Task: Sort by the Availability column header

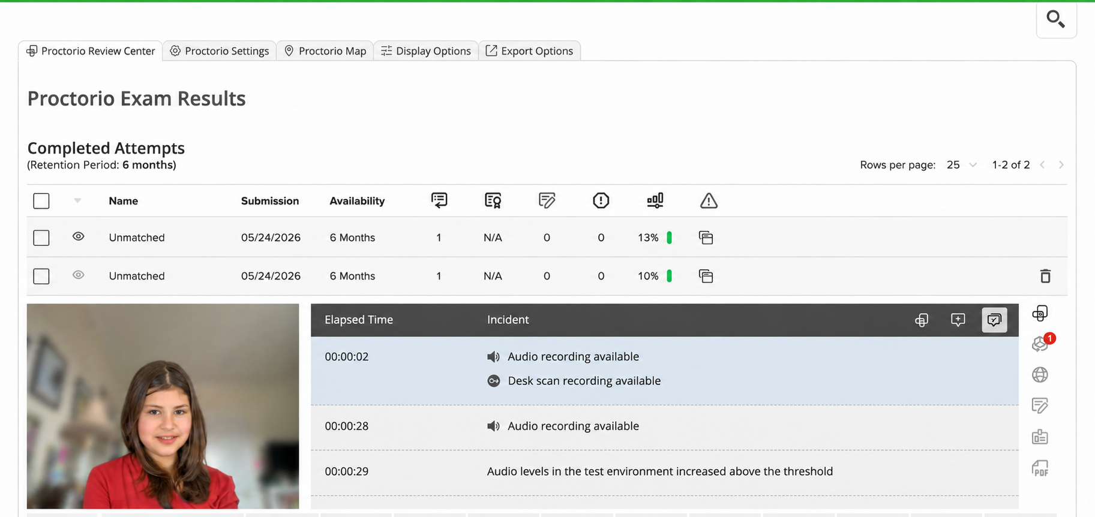Action: 357,201
